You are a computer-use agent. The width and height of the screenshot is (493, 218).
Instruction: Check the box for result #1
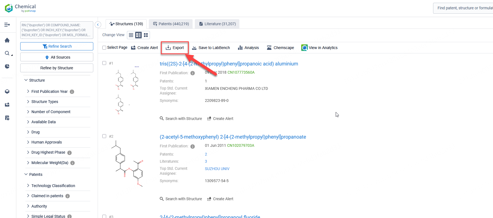pos(104,63)
